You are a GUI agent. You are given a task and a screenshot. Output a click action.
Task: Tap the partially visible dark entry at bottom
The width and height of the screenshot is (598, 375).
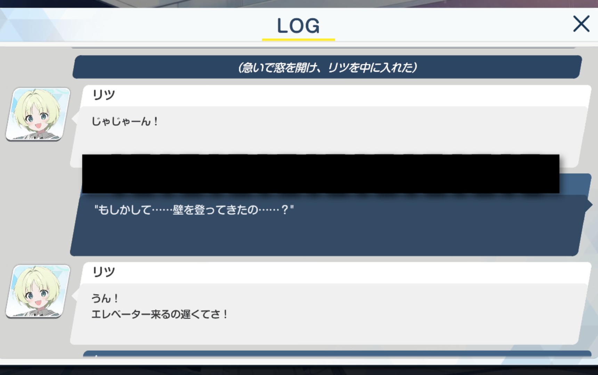tap(337, 354)
